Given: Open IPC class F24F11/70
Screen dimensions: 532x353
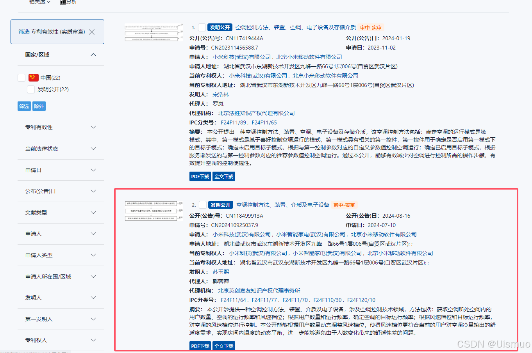Looking at the screenshot, I should (295, 300).
